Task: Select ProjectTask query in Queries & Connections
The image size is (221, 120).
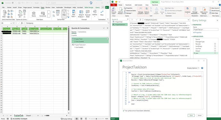Action: [90, 40]
